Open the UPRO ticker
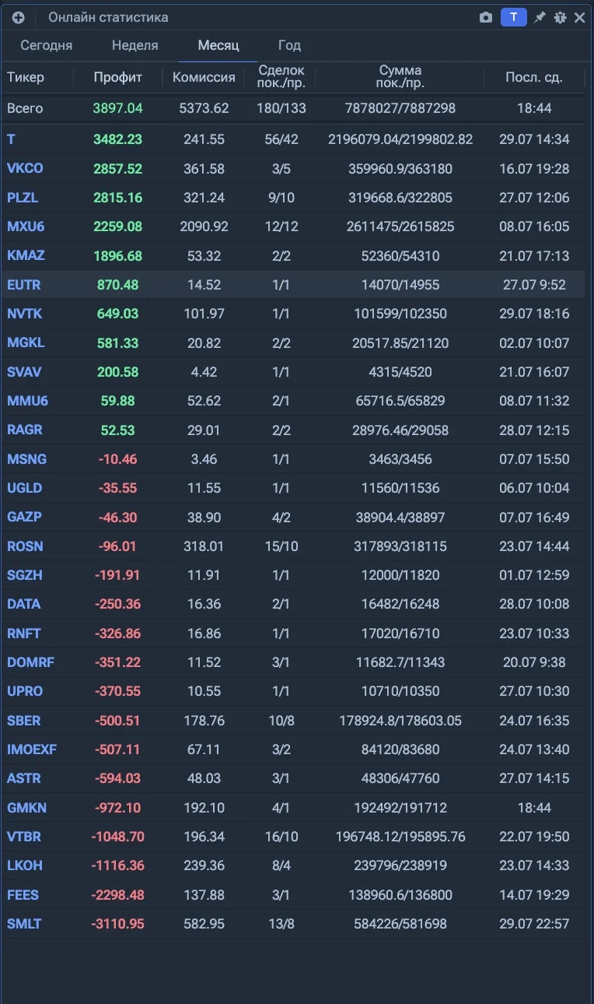Viewport: 594px width, 1004px height. [25, 691]
